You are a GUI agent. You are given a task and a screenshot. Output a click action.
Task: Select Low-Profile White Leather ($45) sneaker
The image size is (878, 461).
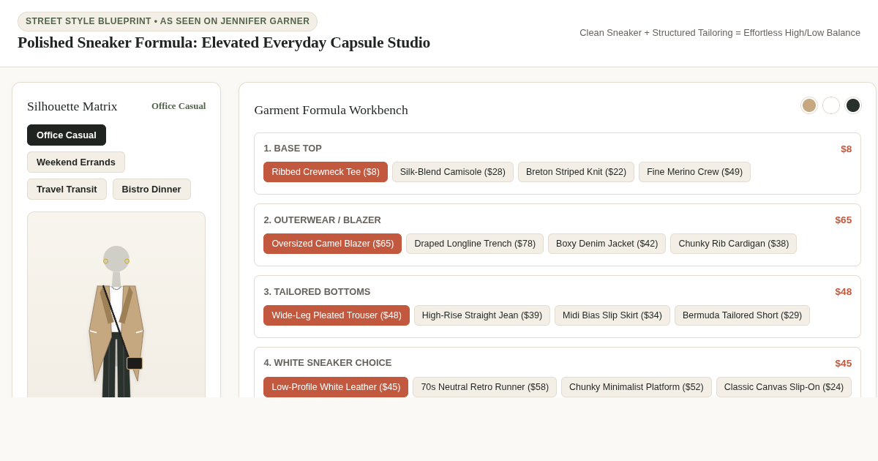click(x=336, y=387)
